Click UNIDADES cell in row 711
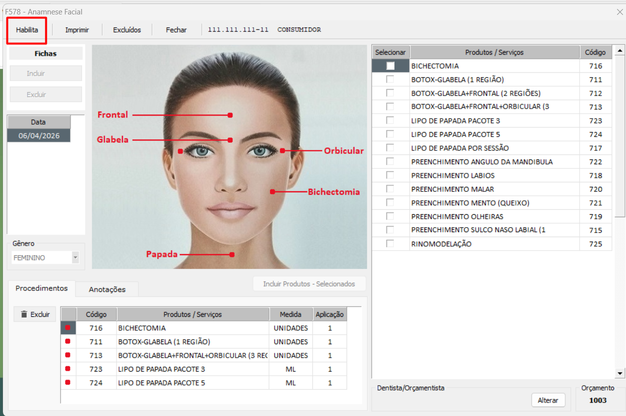The height and width of the screenshot is (416, 626). point(291,342)
